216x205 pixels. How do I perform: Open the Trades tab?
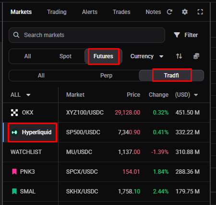click(x=121, y=12)
